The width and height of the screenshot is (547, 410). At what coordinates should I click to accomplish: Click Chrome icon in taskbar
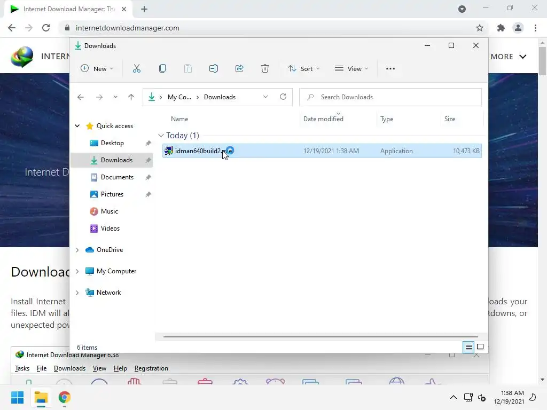(65, 397)
